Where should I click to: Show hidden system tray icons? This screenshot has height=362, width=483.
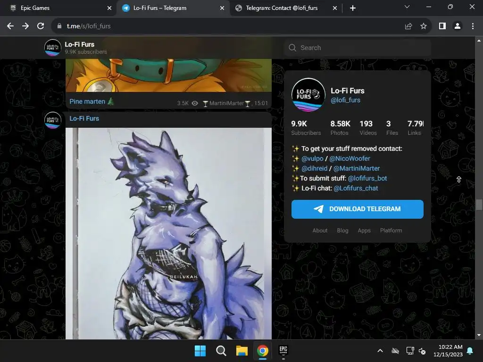coord(380,351)
